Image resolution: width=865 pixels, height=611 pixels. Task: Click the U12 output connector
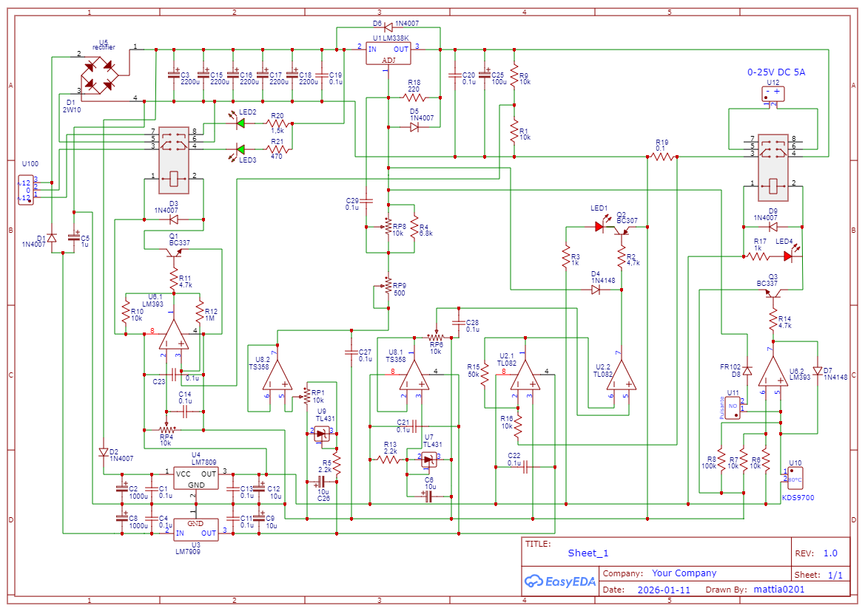773,94
